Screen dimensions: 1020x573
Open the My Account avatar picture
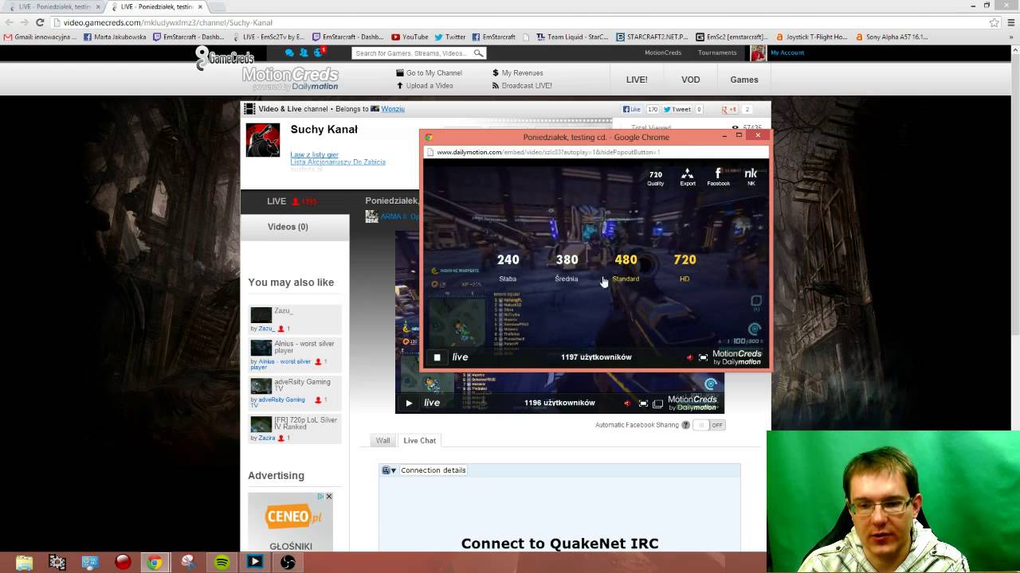click(758, 53)
